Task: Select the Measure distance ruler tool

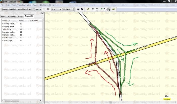Action: point(114,9)
